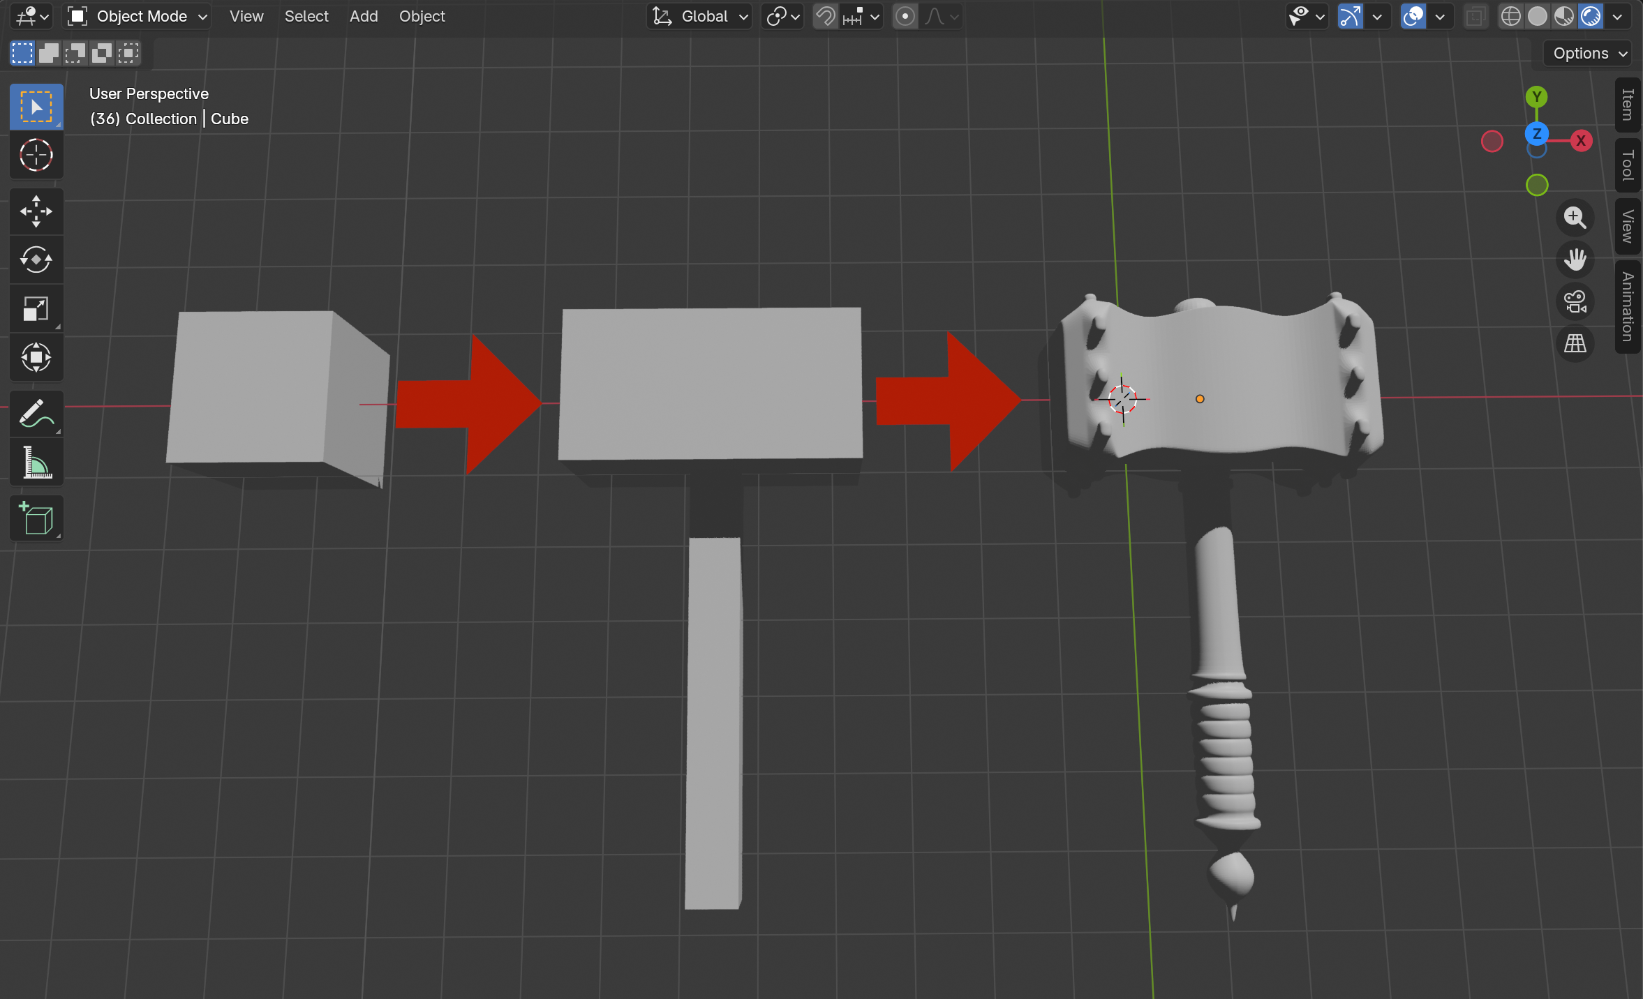Viewport: 1643px width, 999px height.
Task: Open Global transform orientation dropdown
Action: click(x=699, y=16)
